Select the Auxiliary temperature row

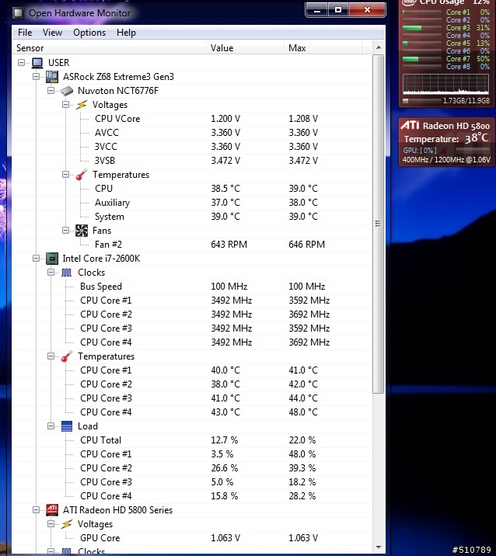[192, 203]
